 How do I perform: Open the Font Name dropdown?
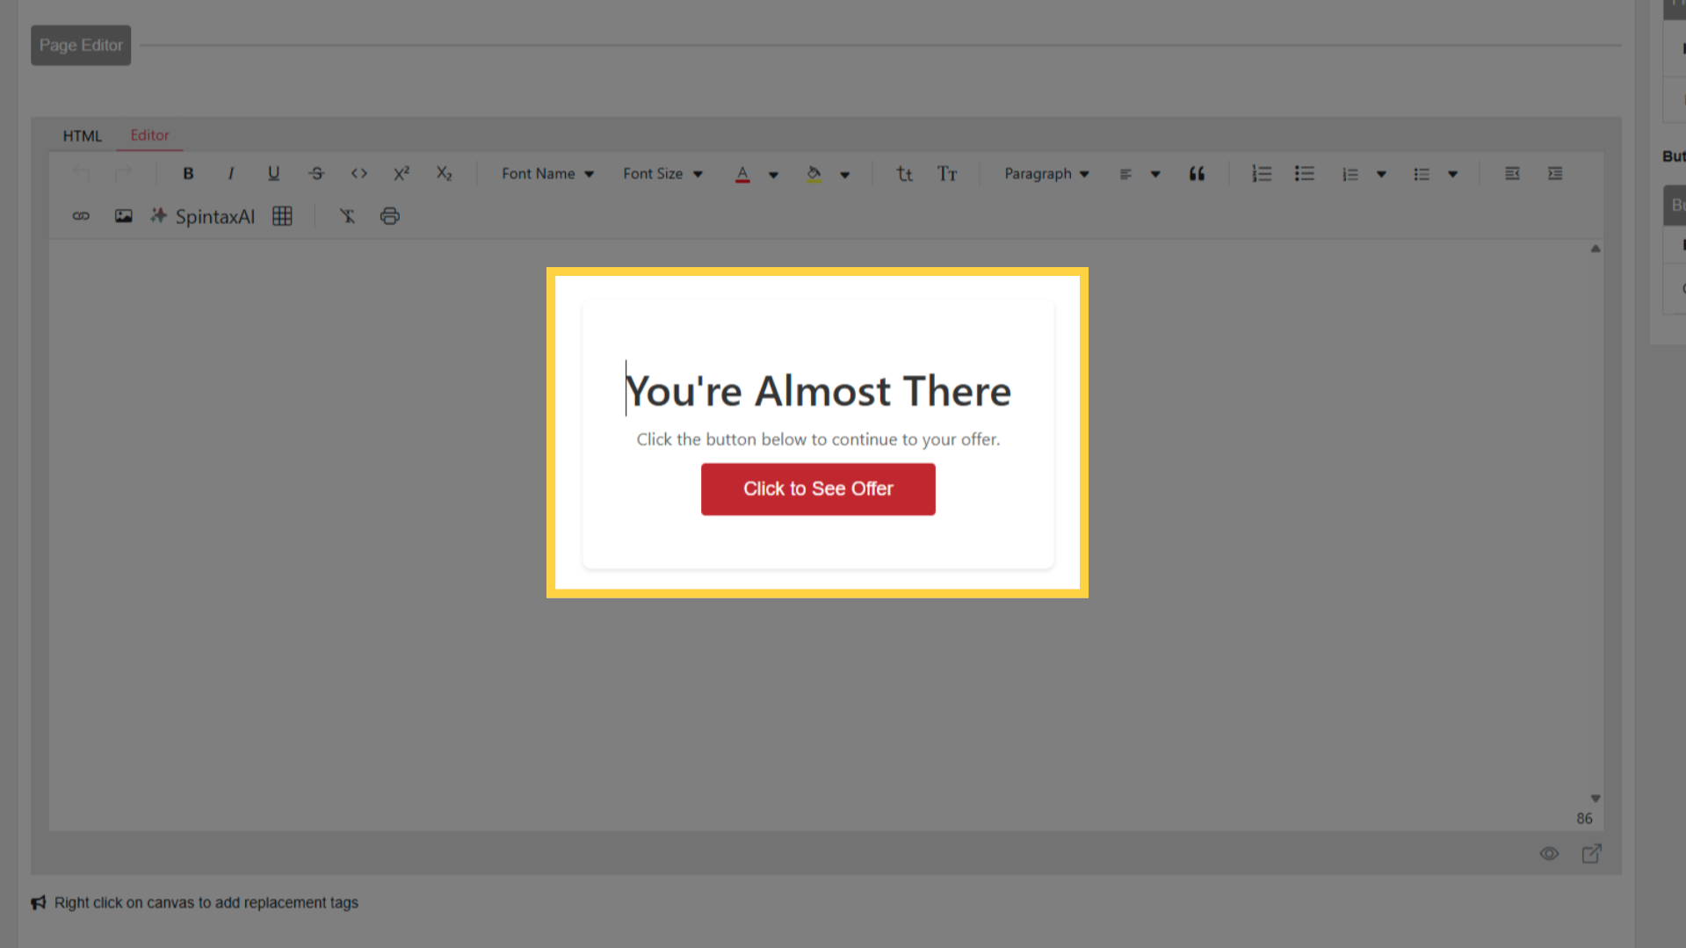(548, 174)
